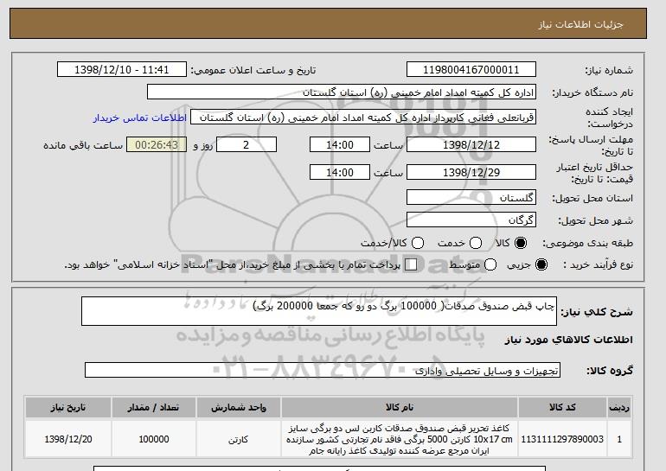Click the price validity date 1398/12/29
This screenshot has height=471, width=666.
coord(471,172)
